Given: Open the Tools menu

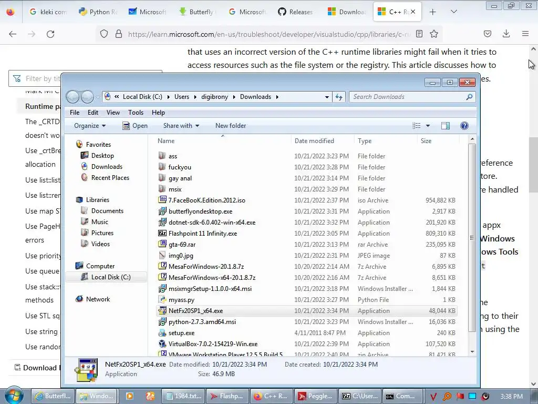Looking at the screenshot, I should [136, 113].
